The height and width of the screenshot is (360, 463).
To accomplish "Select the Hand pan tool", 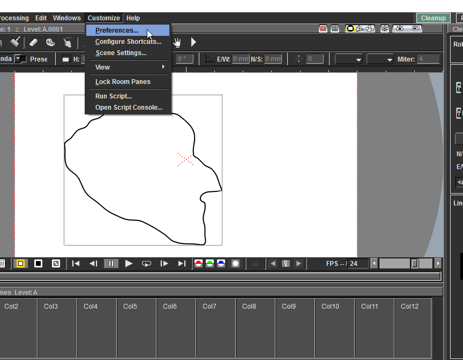I will (176, 42).
